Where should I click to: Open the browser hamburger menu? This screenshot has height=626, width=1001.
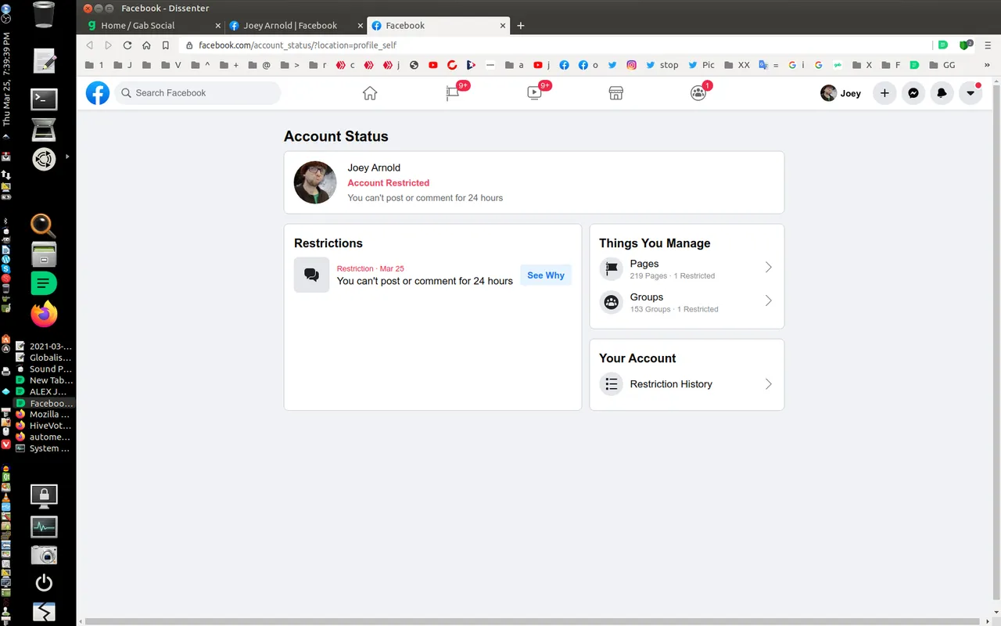point(988,45)
